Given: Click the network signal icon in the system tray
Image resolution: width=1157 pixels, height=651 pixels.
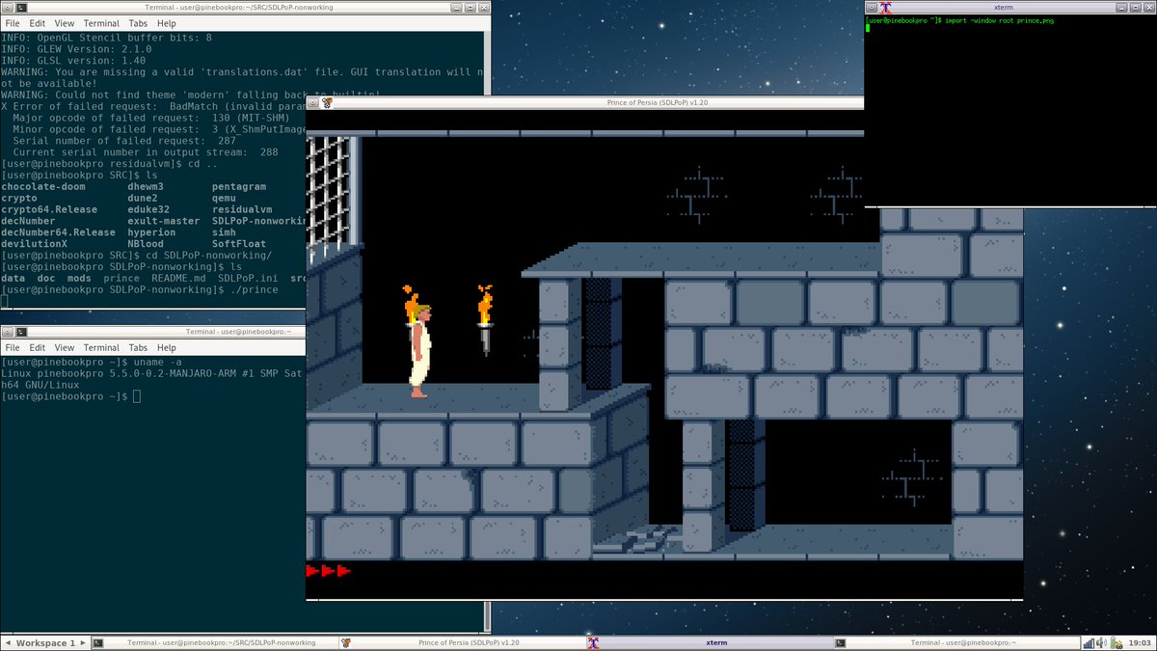Looking at the screenshot, I should click(x=1090, y=642).
